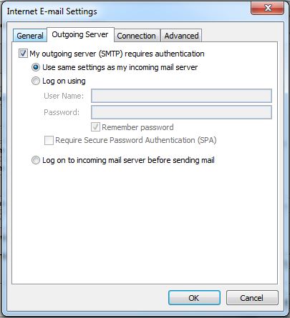Click the Require Secure Password Authentication label text
This screenshot has height=318, width=290.
tap(136, 140)
